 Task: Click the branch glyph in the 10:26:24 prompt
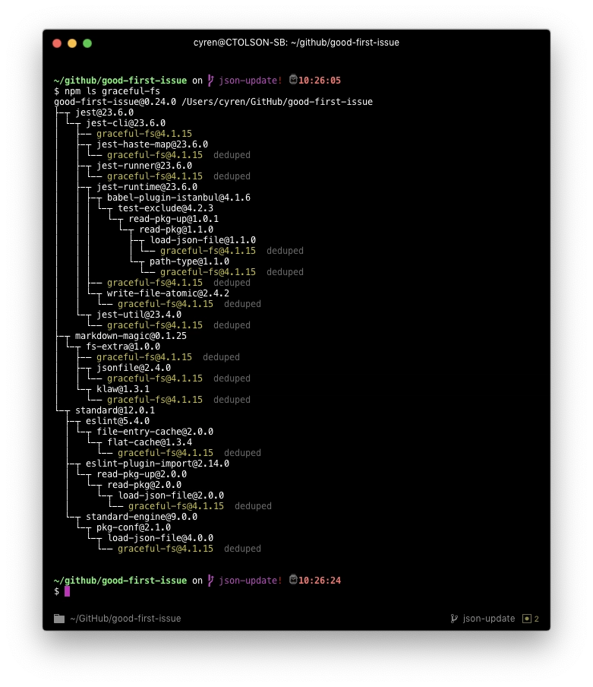210,580
